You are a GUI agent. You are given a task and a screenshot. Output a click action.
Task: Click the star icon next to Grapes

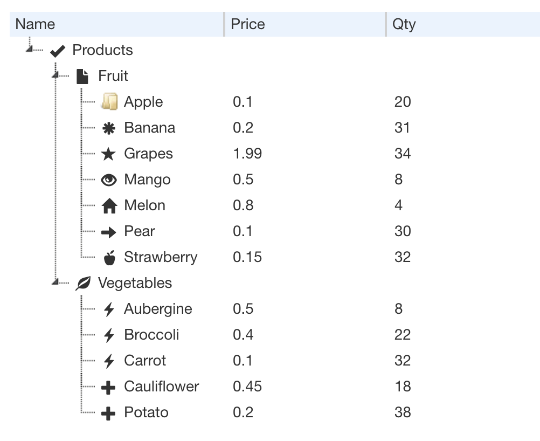108,154
